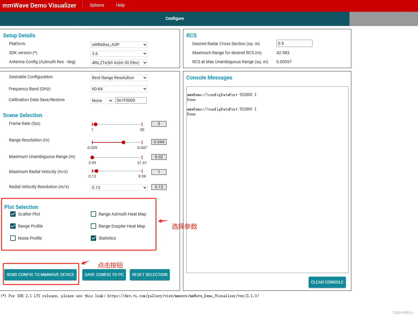
Task: Click the Clear Console button
Action: click(327, 282)
